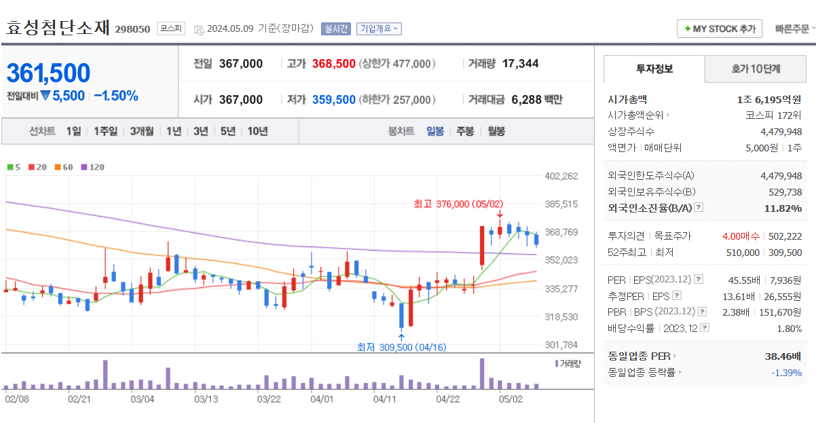Click the 52주최고 value 510,000
This screenshot has width=816, height=423.
741,252
